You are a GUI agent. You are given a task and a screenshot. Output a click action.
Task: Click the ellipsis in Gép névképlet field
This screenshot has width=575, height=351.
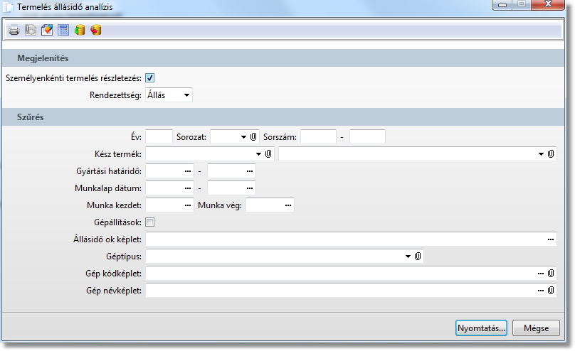click(541, 291)
